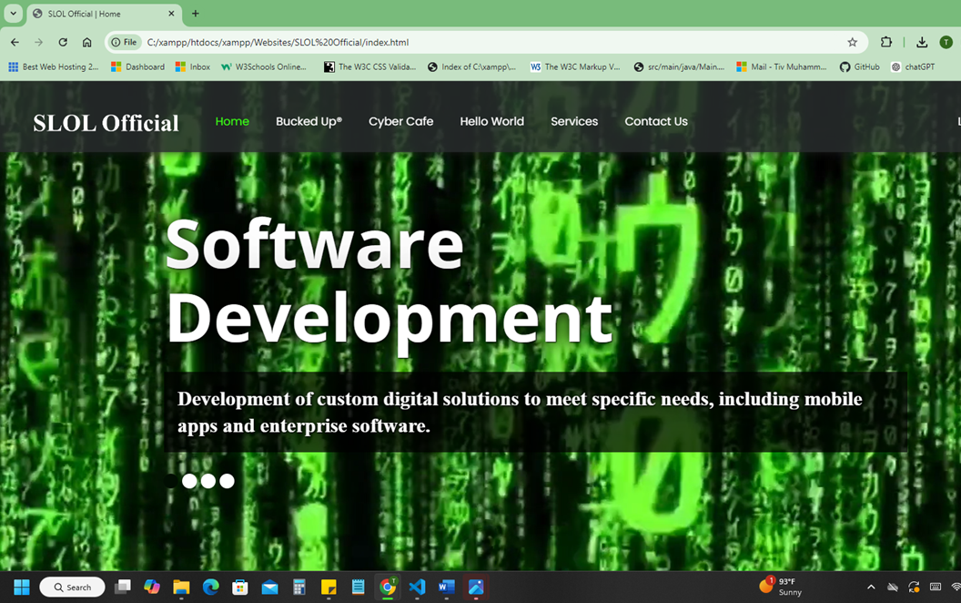Select the first dark slider dot
961x603 pixels.
(171, 481)
